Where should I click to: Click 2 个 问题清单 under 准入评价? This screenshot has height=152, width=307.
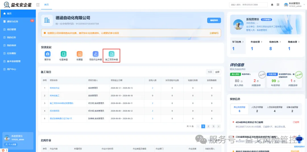point(256,81)
